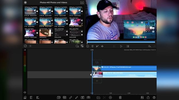Add a new clip with plus icon

[x=110, y=97]
